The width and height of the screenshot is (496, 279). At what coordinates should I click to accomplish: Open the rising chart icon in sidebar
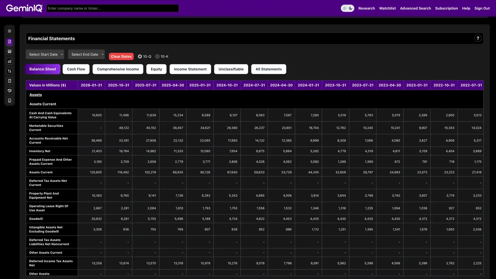10,61
